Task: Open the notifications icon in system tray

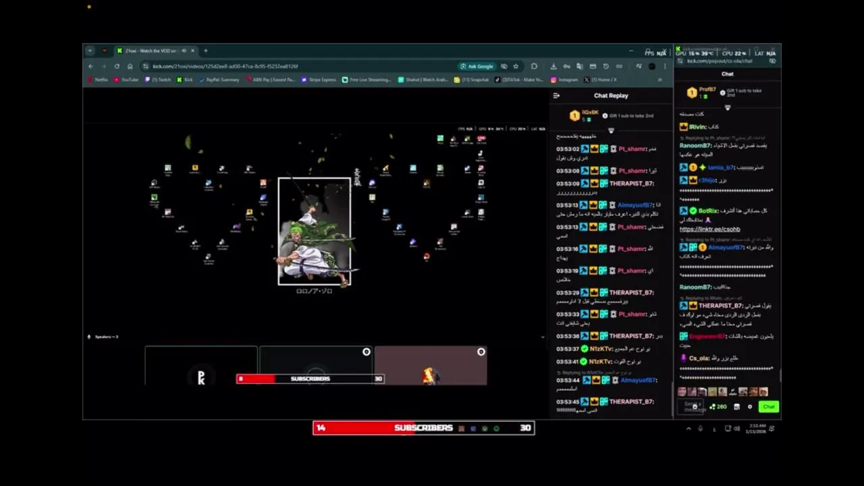Action: pyautogui.click(x=772, y=428)
